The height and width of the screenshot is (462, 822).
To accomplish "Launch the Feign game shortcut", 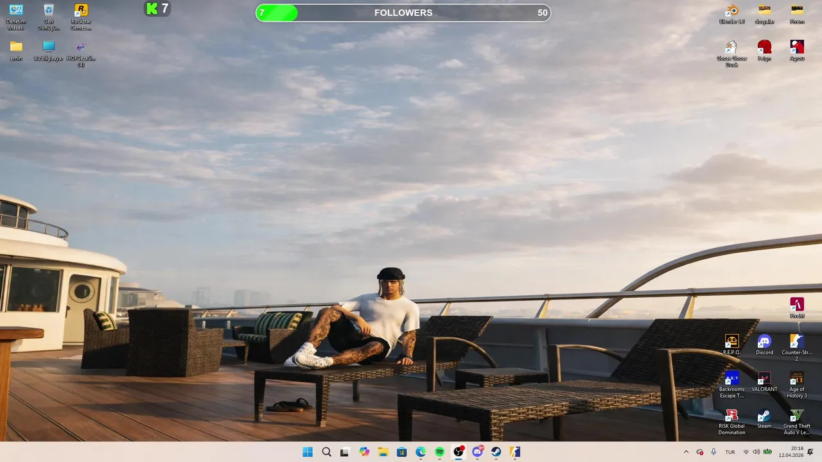I will click(764, 51).
